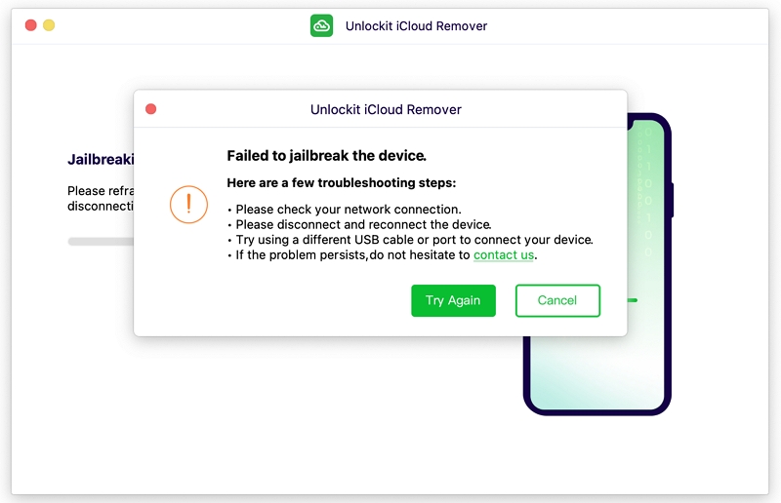Select 'Please disconnect and reconnect the device.' line

click(x=363, y=224)
